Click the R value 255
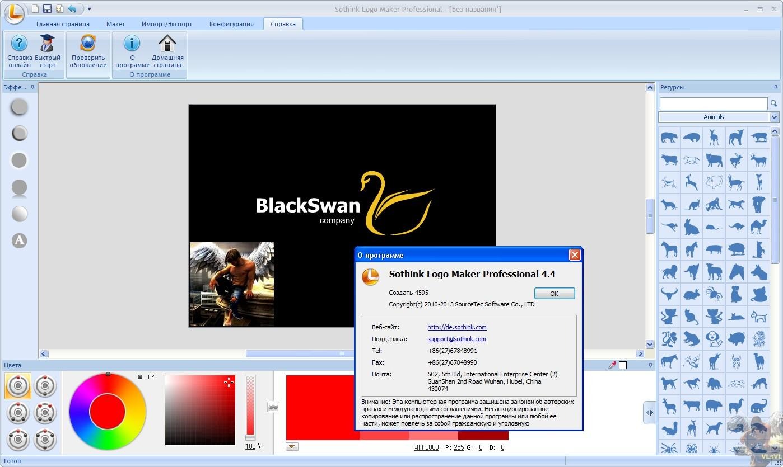The width and height of the screenshot is (783, 467). 459,447
